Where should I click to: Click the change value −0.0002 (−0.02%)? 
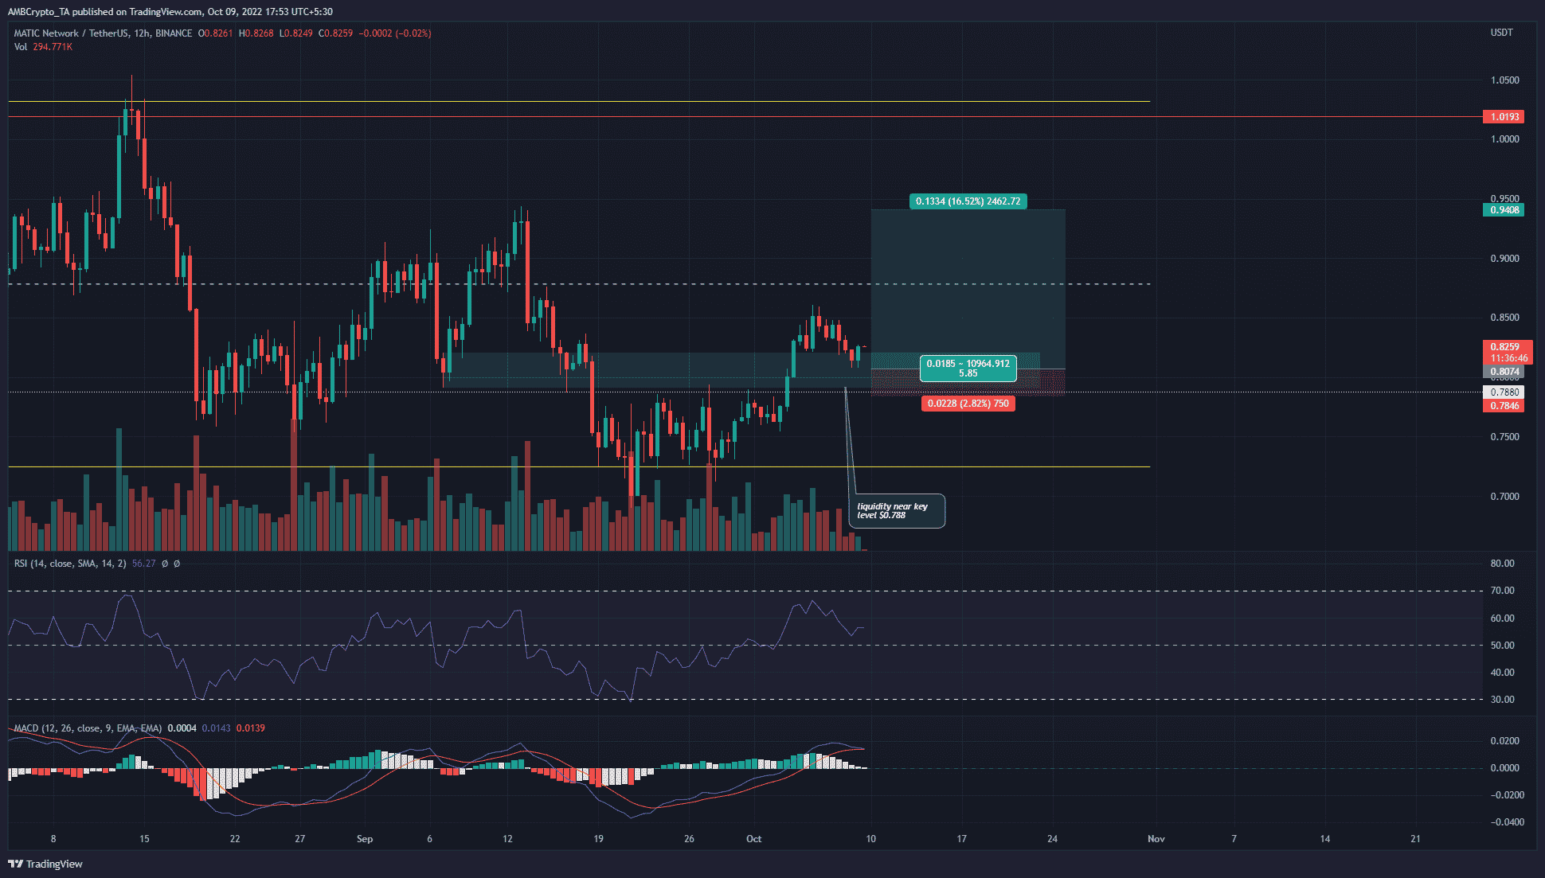[396, 33]
